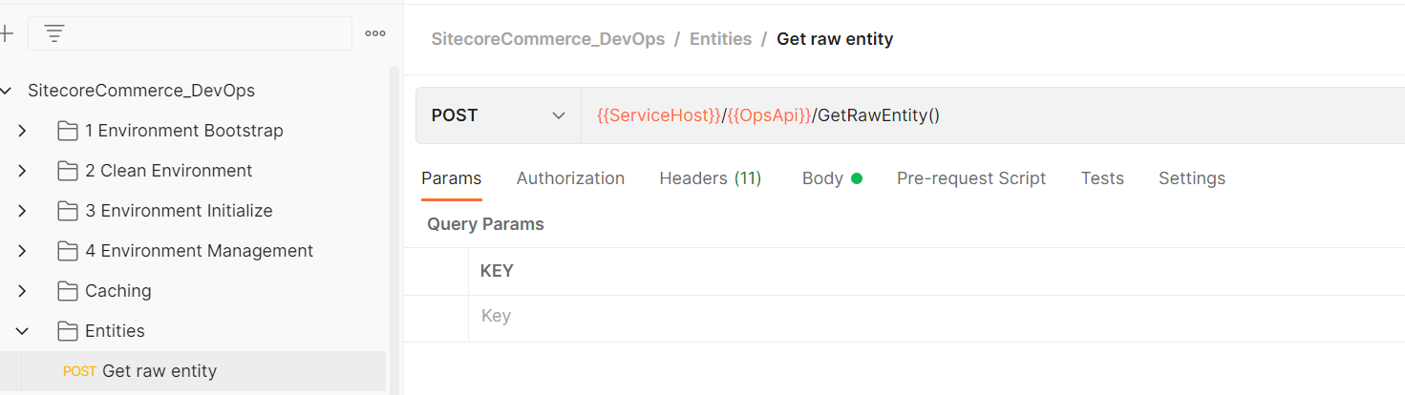The width and height of the screenshot is (1405, 395).
Task: Click the 4 Environment Management folder icon
Action: point(67,251)
